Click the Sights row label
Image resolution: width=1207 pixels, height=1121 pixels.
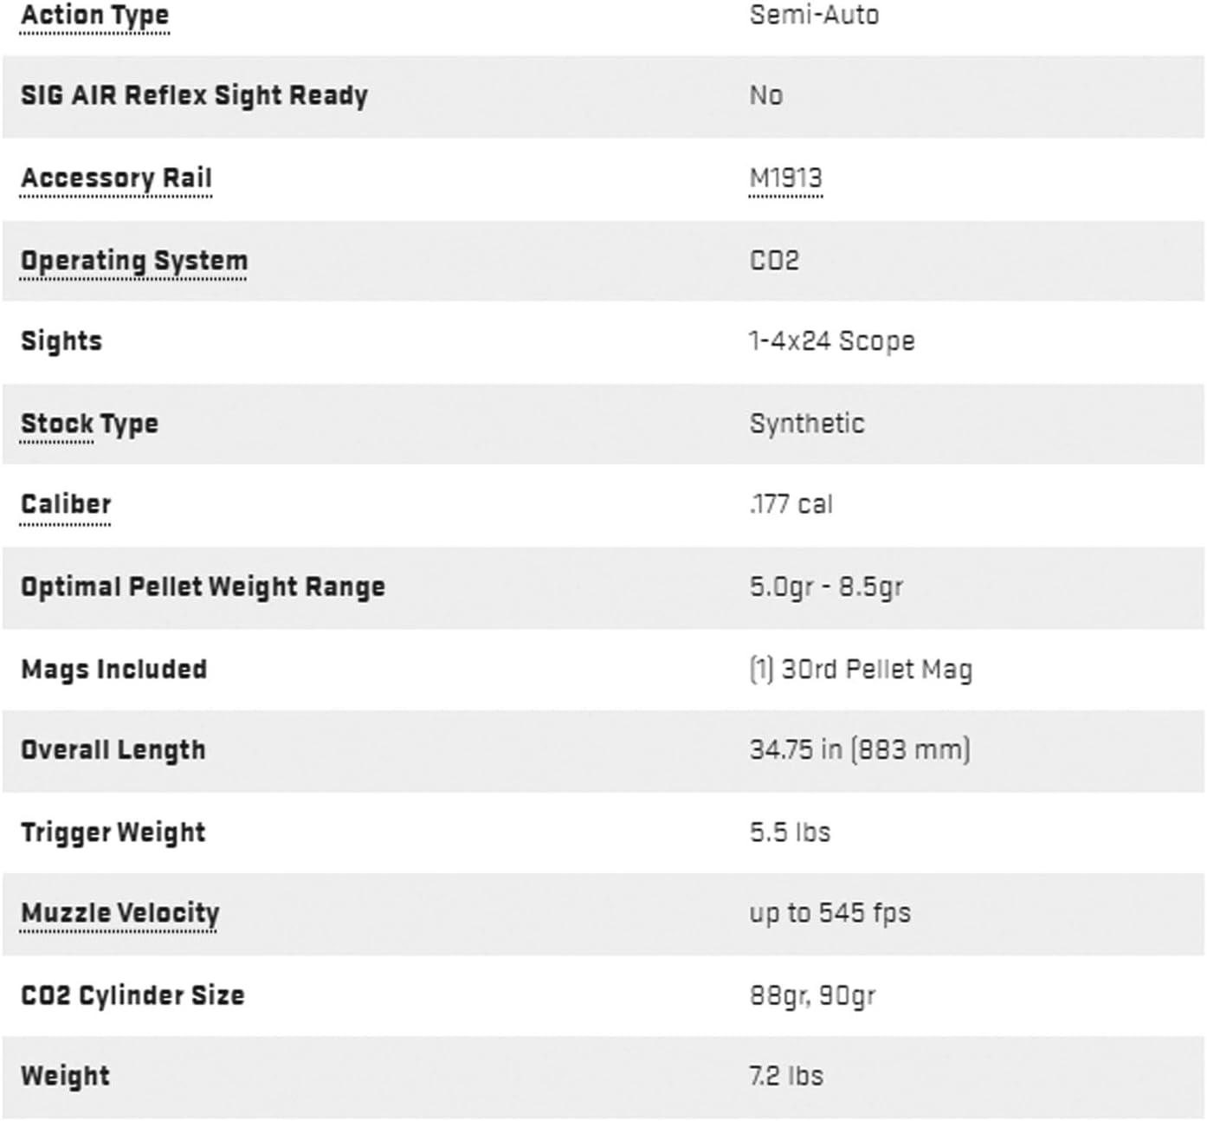[61, 341]
